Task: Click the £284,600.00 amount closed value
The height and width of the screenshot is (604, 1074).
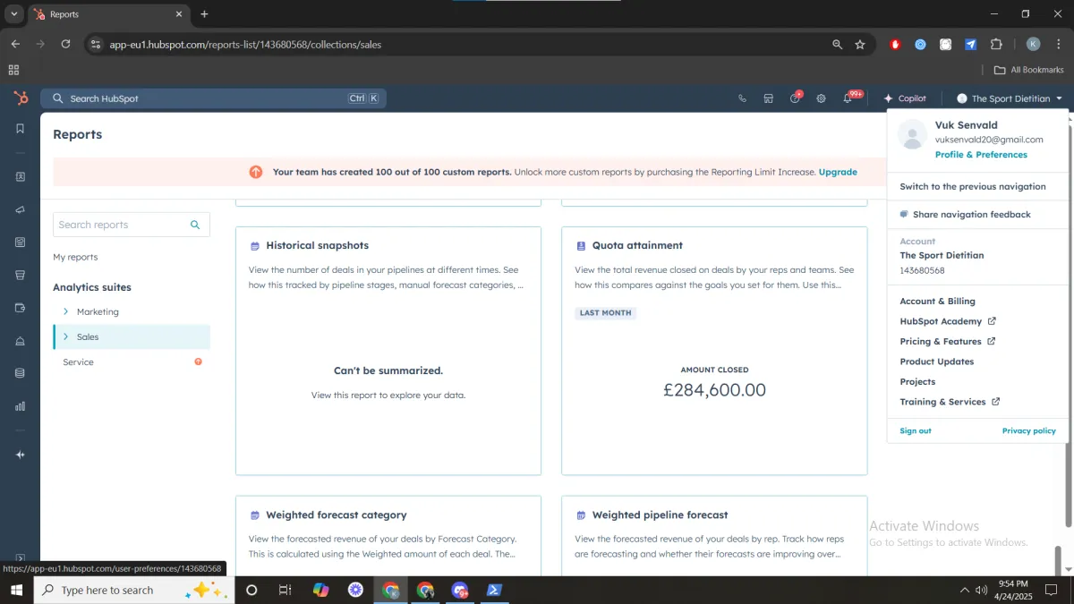Action: point(714,390)
